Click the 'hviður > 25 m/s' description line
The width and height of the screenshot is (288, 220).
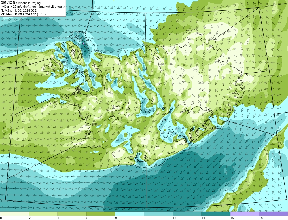[33, 7]
